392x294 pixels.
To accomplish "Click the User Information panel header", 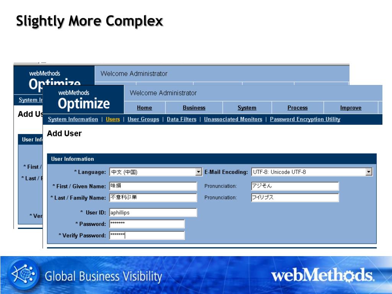I will tap(212, 159).
